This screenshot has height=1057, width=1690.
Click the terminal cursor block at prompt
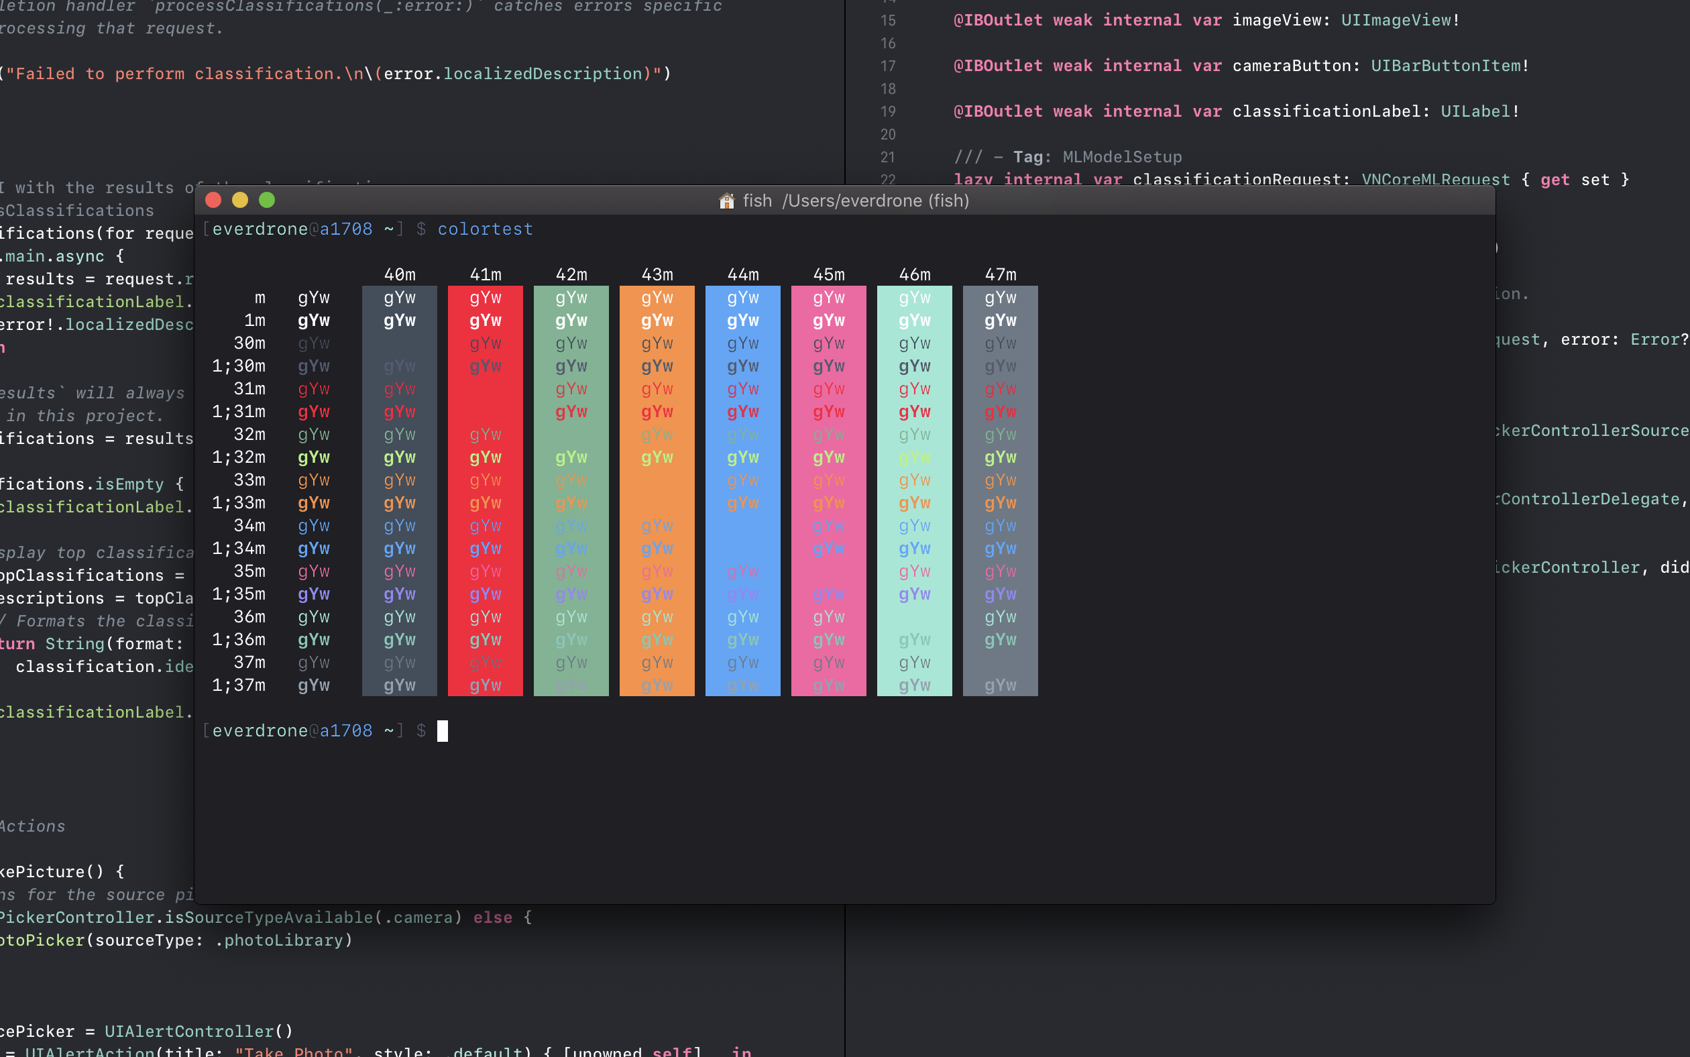pyautogui.click(x=443, y=731)
